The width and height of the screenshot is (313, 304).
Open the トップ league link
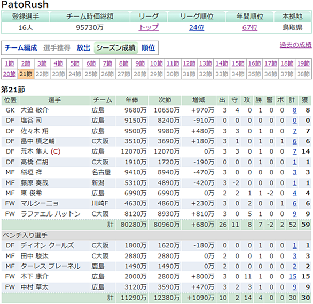click(148, 27)
